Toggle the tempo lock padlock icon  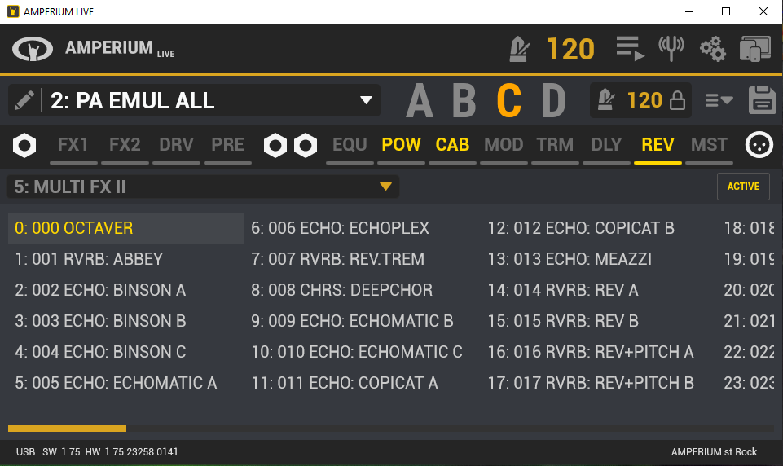pyautogui.click(x=677, y=100)
